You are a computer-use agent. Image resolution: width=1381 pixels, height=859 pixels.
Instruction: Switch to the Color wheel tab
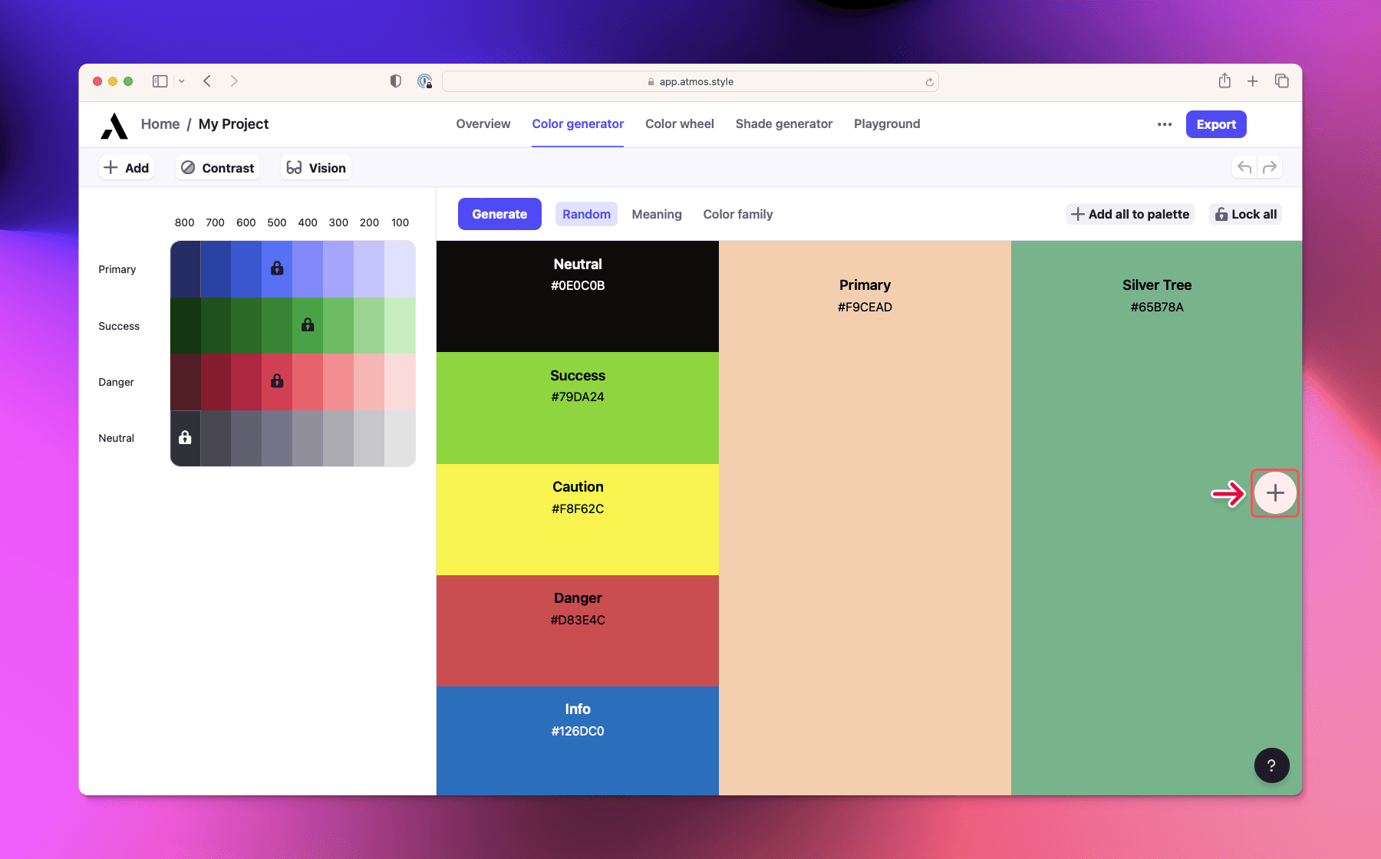click(x=679, y=123)
